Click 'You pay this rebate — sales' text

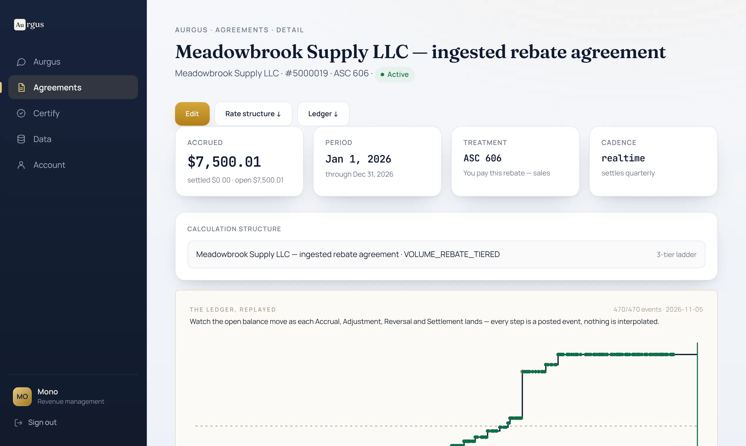pyautogui.click(x=507, y=173)
